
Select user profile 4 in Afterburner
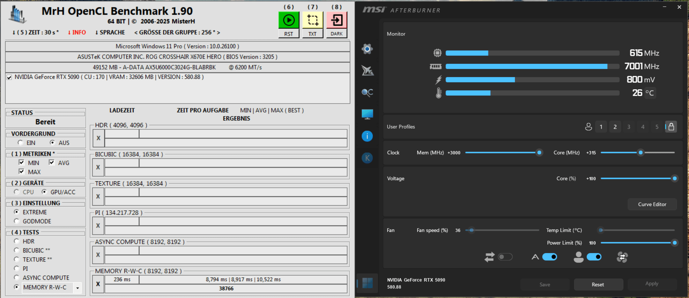click(x=643, y=127)
